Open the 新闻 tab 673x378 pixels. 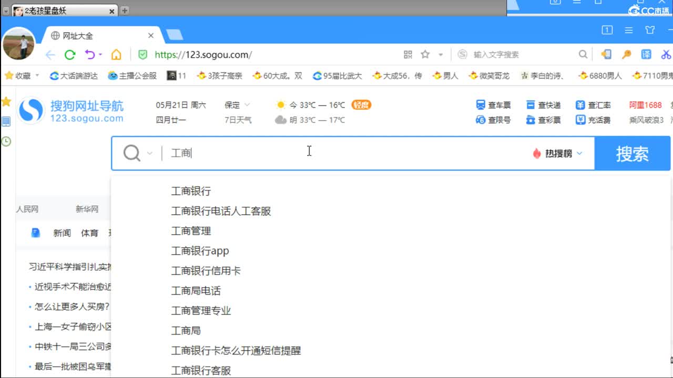(x=62, y=233)
